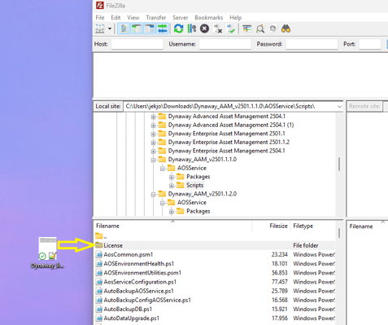The width and height of the screenshot is (388, 325).
Task: Open the Site Manager icon
Action: pyautogui.click(x=100, y=29)
